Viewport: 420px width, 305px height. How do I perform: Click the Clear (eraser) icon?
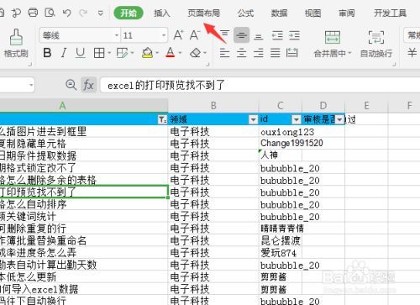tap(195, 53)
